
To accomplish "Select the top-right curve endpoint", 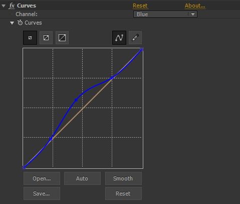I will point(142,49).
